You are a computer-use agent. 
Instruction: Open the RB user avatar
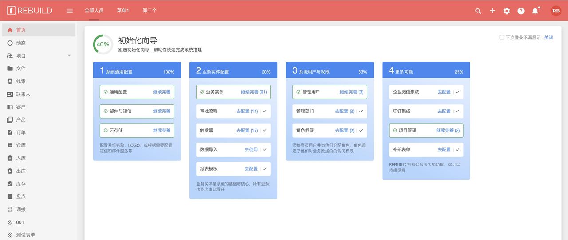click(x=556, y=11)
